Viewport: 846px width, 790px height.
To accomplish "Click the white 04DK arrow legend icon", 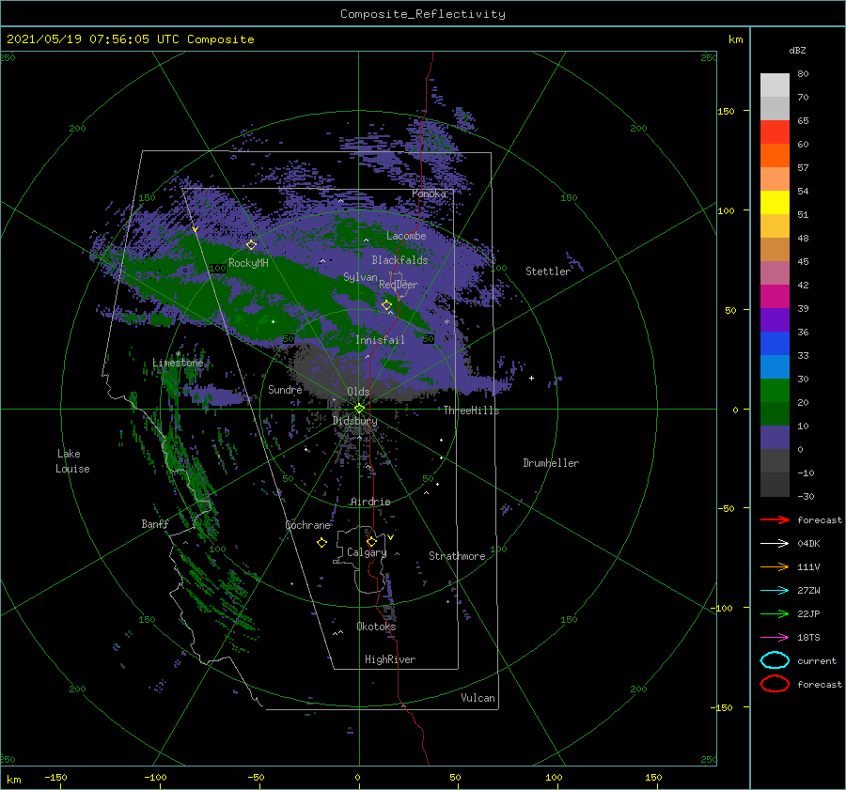I will pos(775,544).
